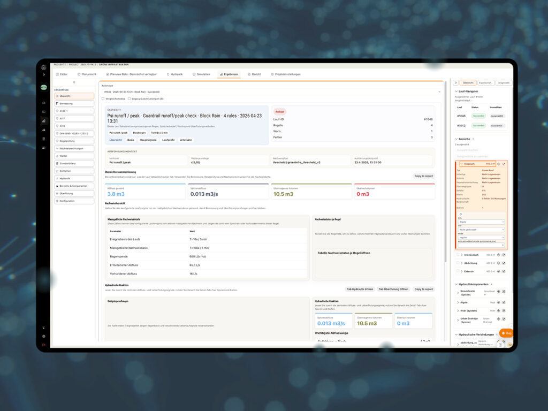This screenshot has height=411, width=548.
Task: Open Tabelle Nachweisstatus je Regel
Action: 344,253
